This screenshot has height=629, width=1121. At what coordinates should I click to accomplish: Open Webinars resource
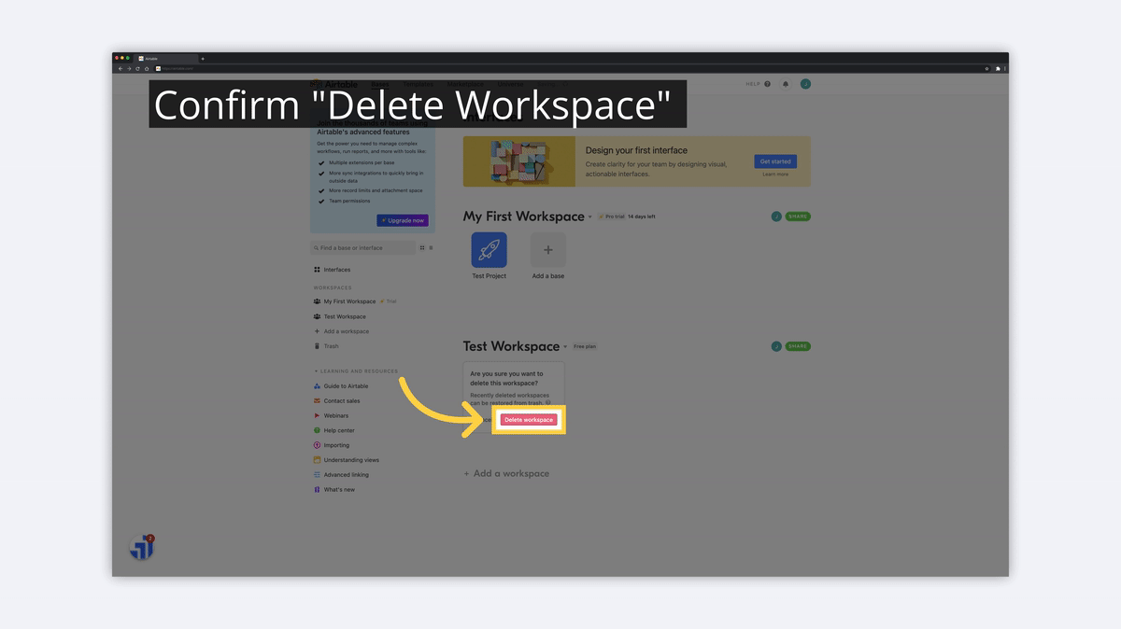(331, 415)
